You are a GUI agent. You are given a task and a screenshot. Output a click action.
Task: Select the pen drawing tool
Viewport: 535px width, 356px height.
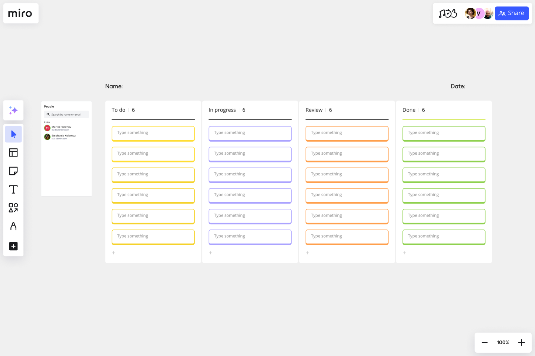tap(13, 226)
